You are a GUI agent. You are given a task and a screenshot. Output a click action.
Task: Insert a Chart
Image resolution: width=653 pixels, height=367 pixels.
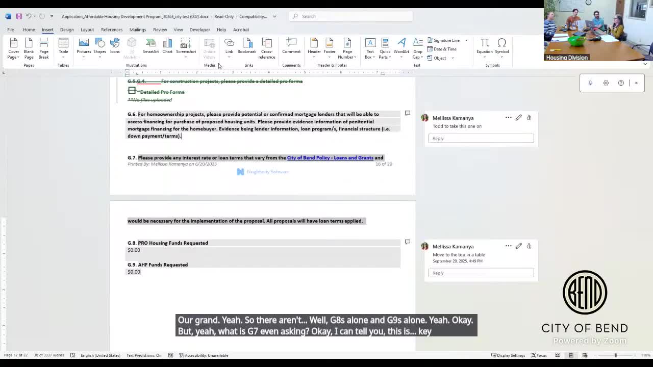coord(167,46)
